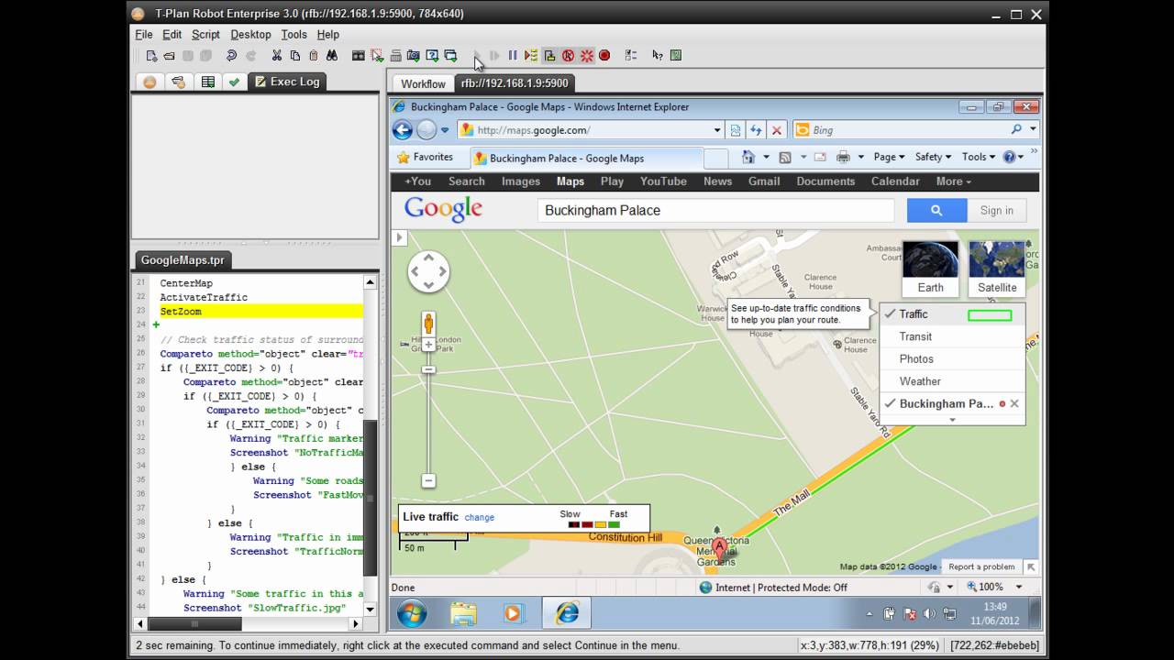Click the Refresh icon in IE address bar
Screen dimensions: 1174x660
pyautogui.click(x=756, y=130)
